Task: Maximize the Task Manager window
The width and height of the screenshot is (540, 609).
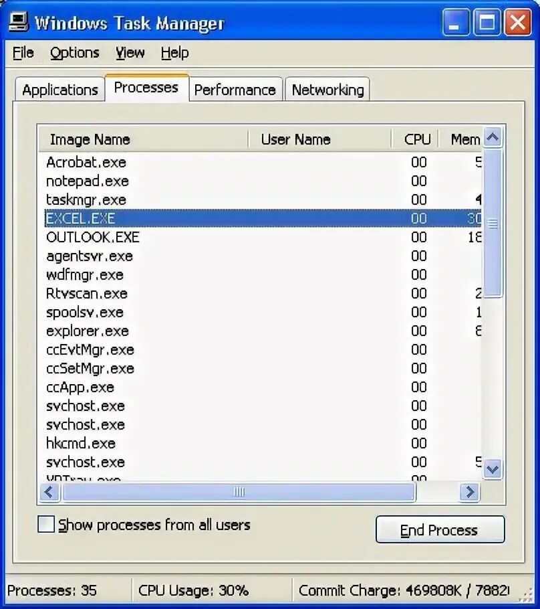Action: click(487, 21)
